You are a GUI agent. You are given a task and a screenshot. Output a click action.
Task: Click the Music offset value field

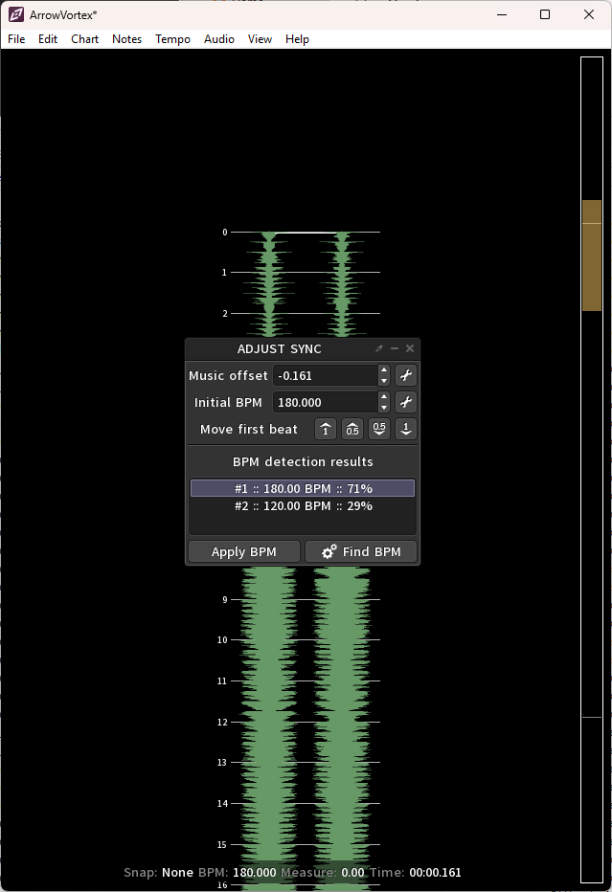pyautogui.click(x=325, y=375)
